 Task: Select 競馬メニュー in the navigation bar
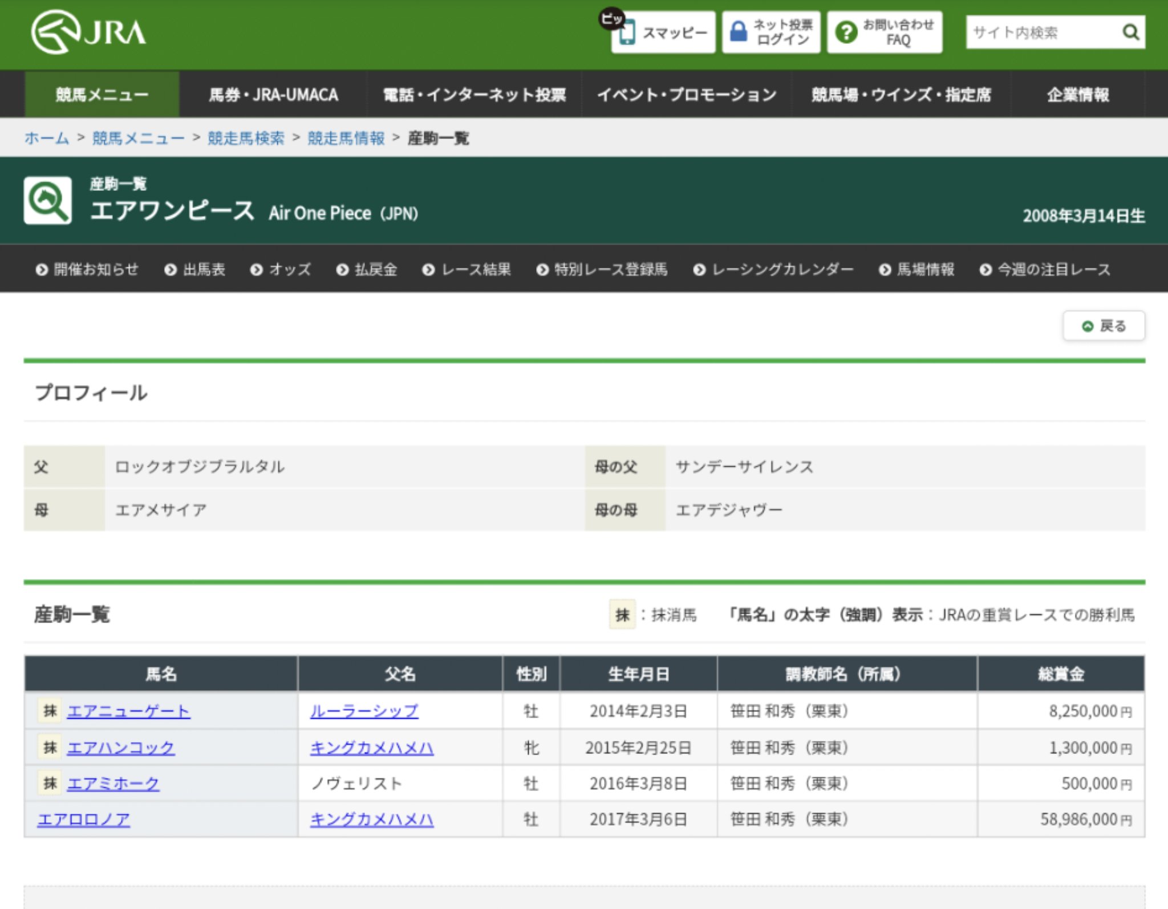[x=102, y=95]
